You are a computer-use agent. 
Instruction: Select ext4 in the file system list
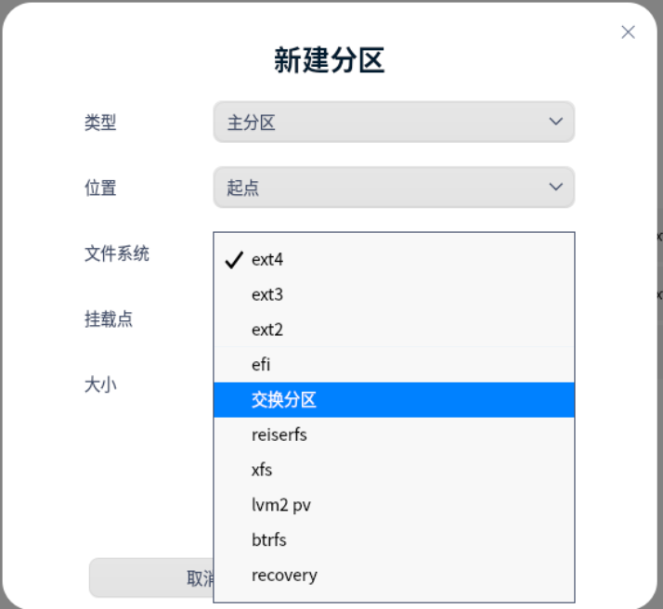click(267, 260)
